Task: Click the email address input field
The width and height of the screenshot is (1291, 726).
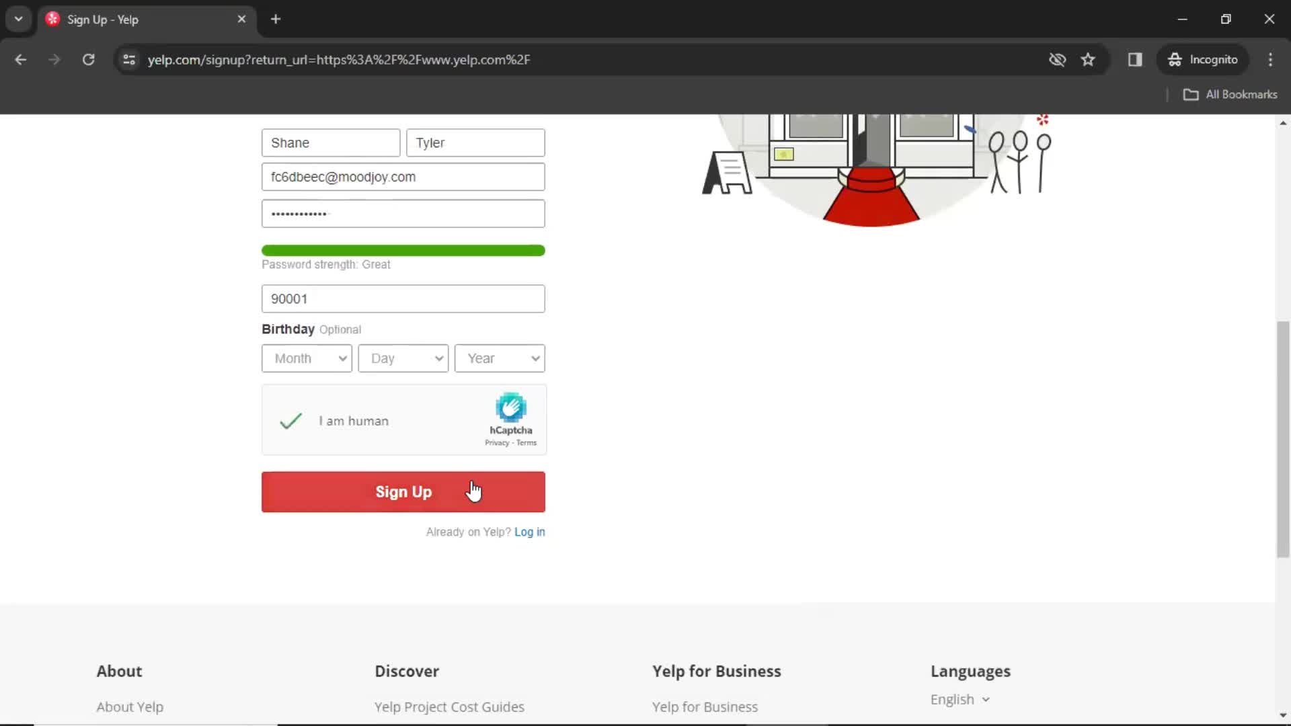Action: 403,176
